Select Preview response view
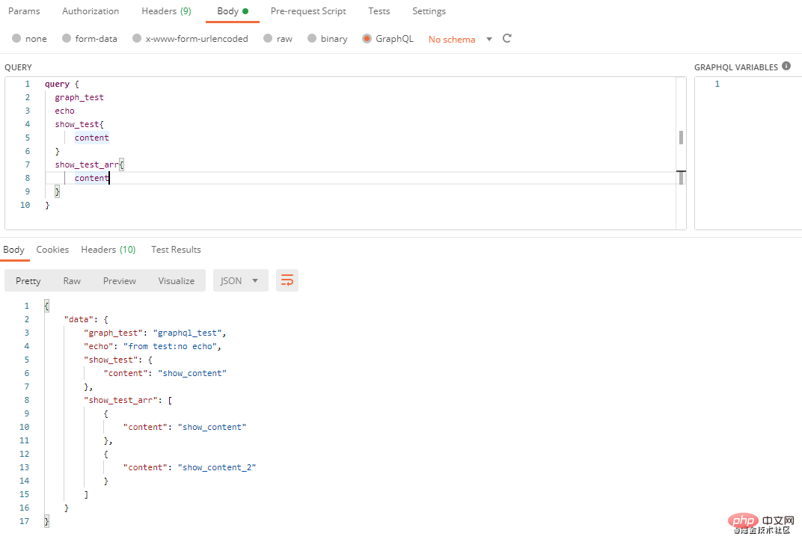 [x=119, y=280]
